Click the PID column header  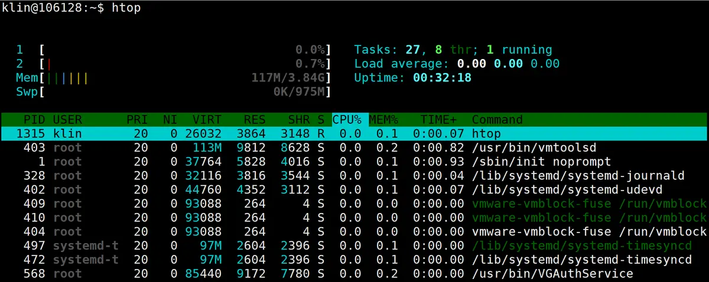(x=34, y=120)
